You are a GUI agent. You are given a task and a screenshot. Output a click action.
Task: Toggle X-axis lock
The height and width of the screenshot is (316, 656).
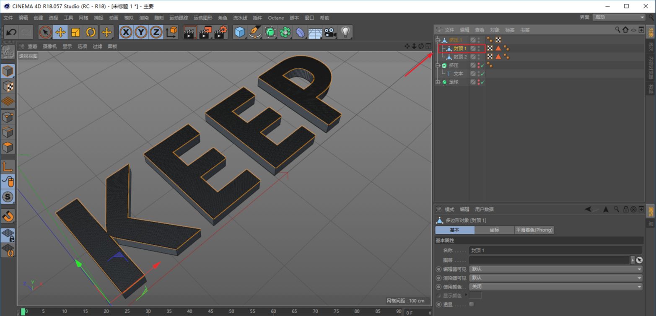126,32
